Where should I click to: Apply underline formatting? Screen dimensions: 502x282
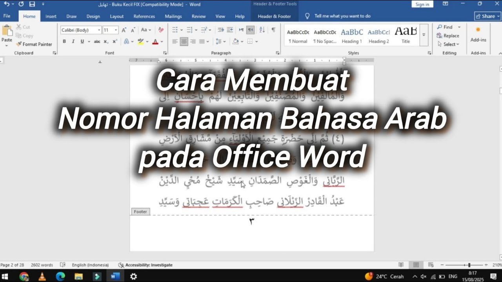click(82, 42)
